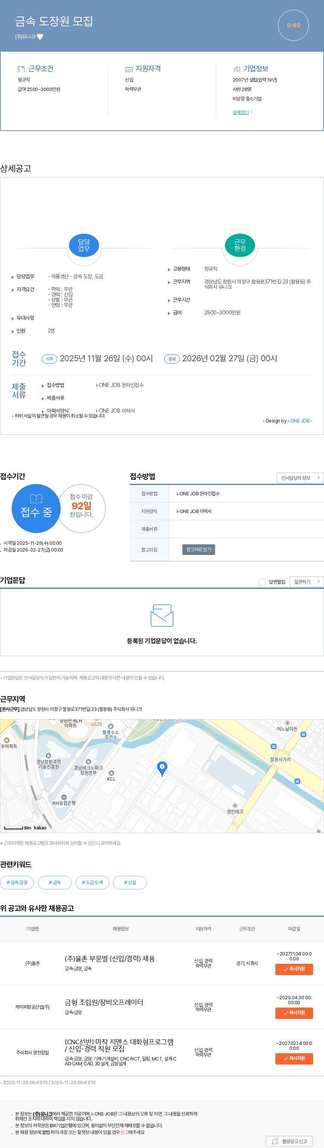Click the 종료 date badge
The height and width of the screenshot is (1148, 324).
[x=172, y=359]
